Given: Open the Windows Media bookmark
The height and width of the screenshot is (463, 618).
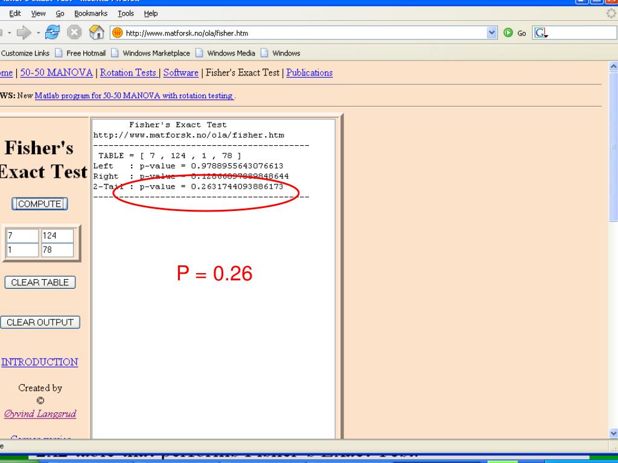Looking at the screenshot, I should coord(226,53).
